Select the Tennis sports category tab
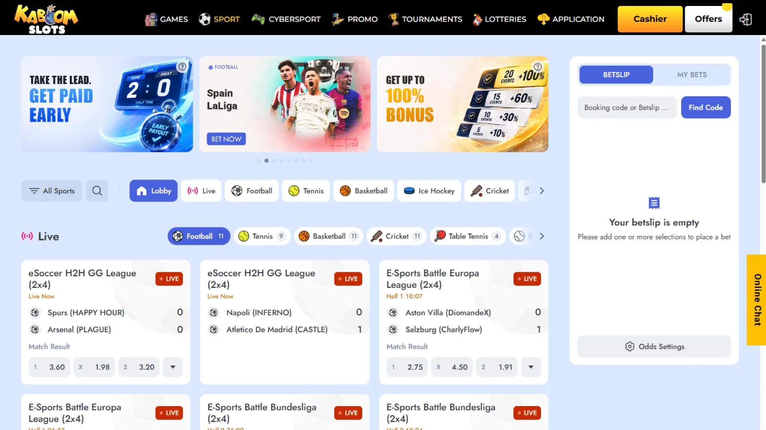Viewport: 766px width, 430px height. click(x=306, y=191)
